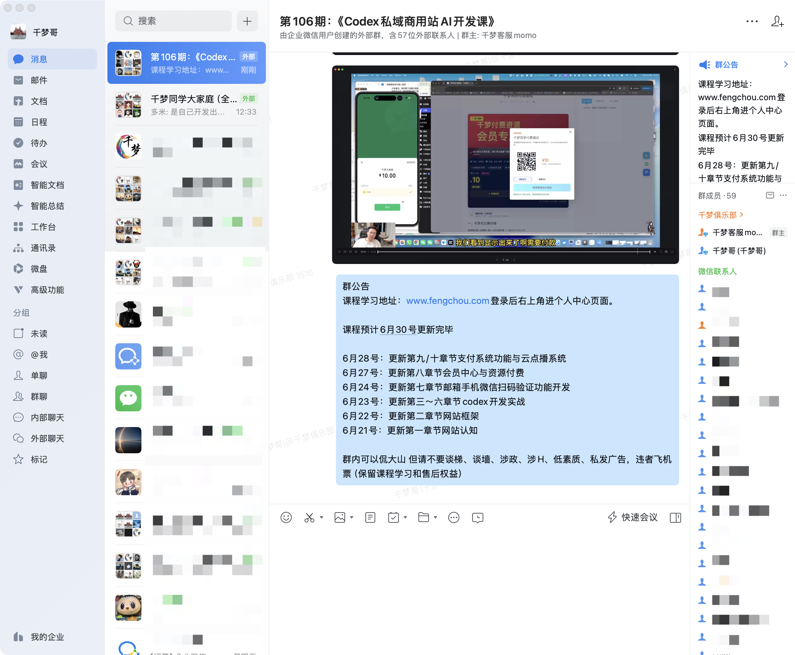This screenshot has height=655, width=795.
Task: Open the chat with the 千梦 calligraphy logo avatar
Action: (x=186, y=147)
